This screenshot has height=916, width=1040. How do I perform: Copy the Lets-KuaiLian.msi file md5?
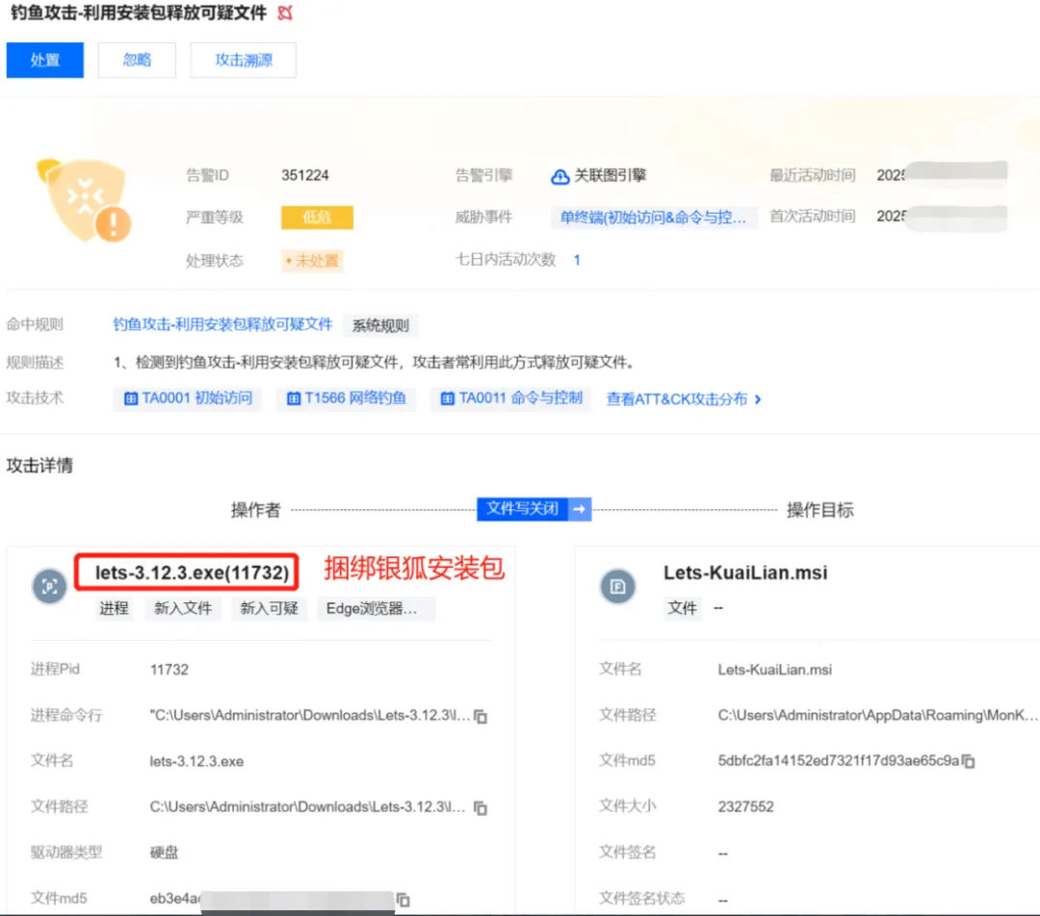click(969, 761)
